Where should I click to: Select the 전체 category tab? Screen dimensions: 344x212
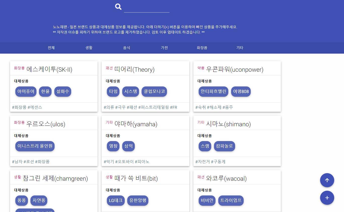[x=51, y=48]
